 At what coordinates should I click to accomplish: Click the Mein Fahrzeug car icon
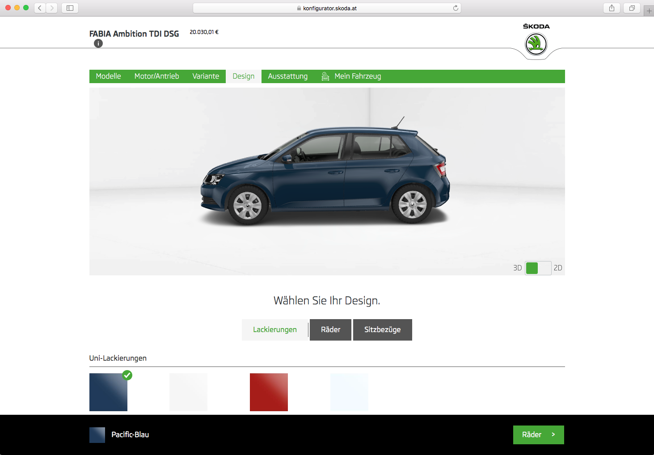[325, 76]
